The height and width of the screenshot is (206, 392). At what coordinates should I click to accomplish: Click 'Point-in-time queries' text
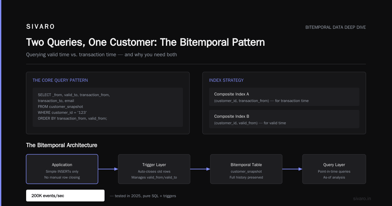(334, 171)
